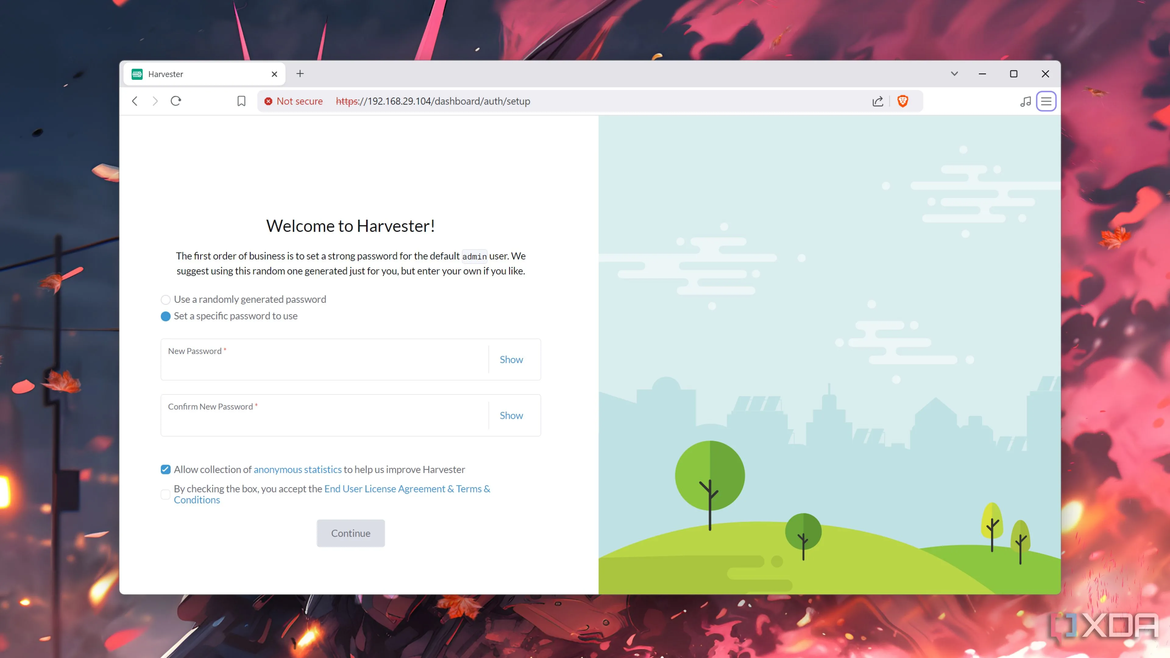The height and width of the screenshot is (658, 1170).
Task: Bookmark this page with the bookmark icon
Action: (241, 101)
